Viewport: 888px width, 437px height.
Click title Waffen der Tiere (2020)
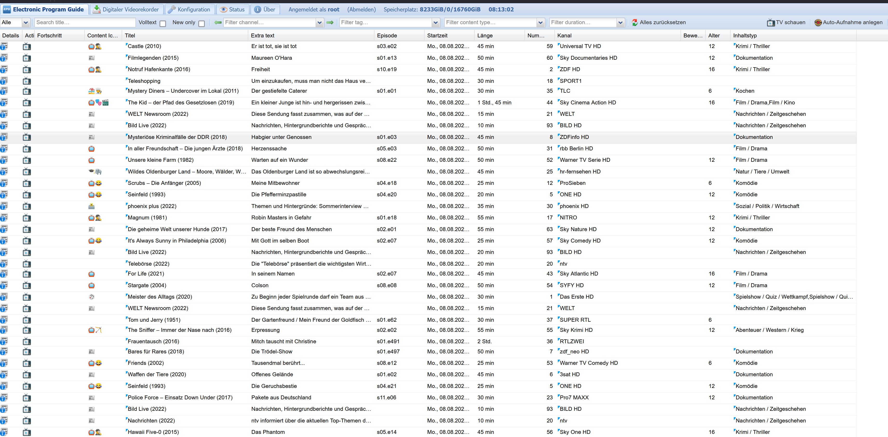point(157,374)
